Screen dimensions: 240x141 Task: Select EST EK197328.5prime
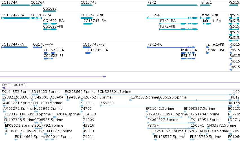point(5,123)
